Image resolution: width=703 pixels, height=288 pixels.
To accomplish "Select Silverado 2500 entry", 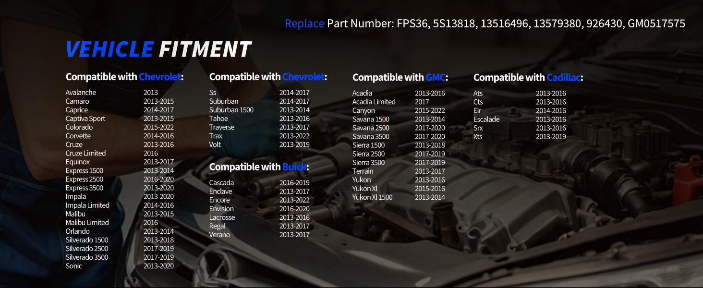I will point(87,248).
